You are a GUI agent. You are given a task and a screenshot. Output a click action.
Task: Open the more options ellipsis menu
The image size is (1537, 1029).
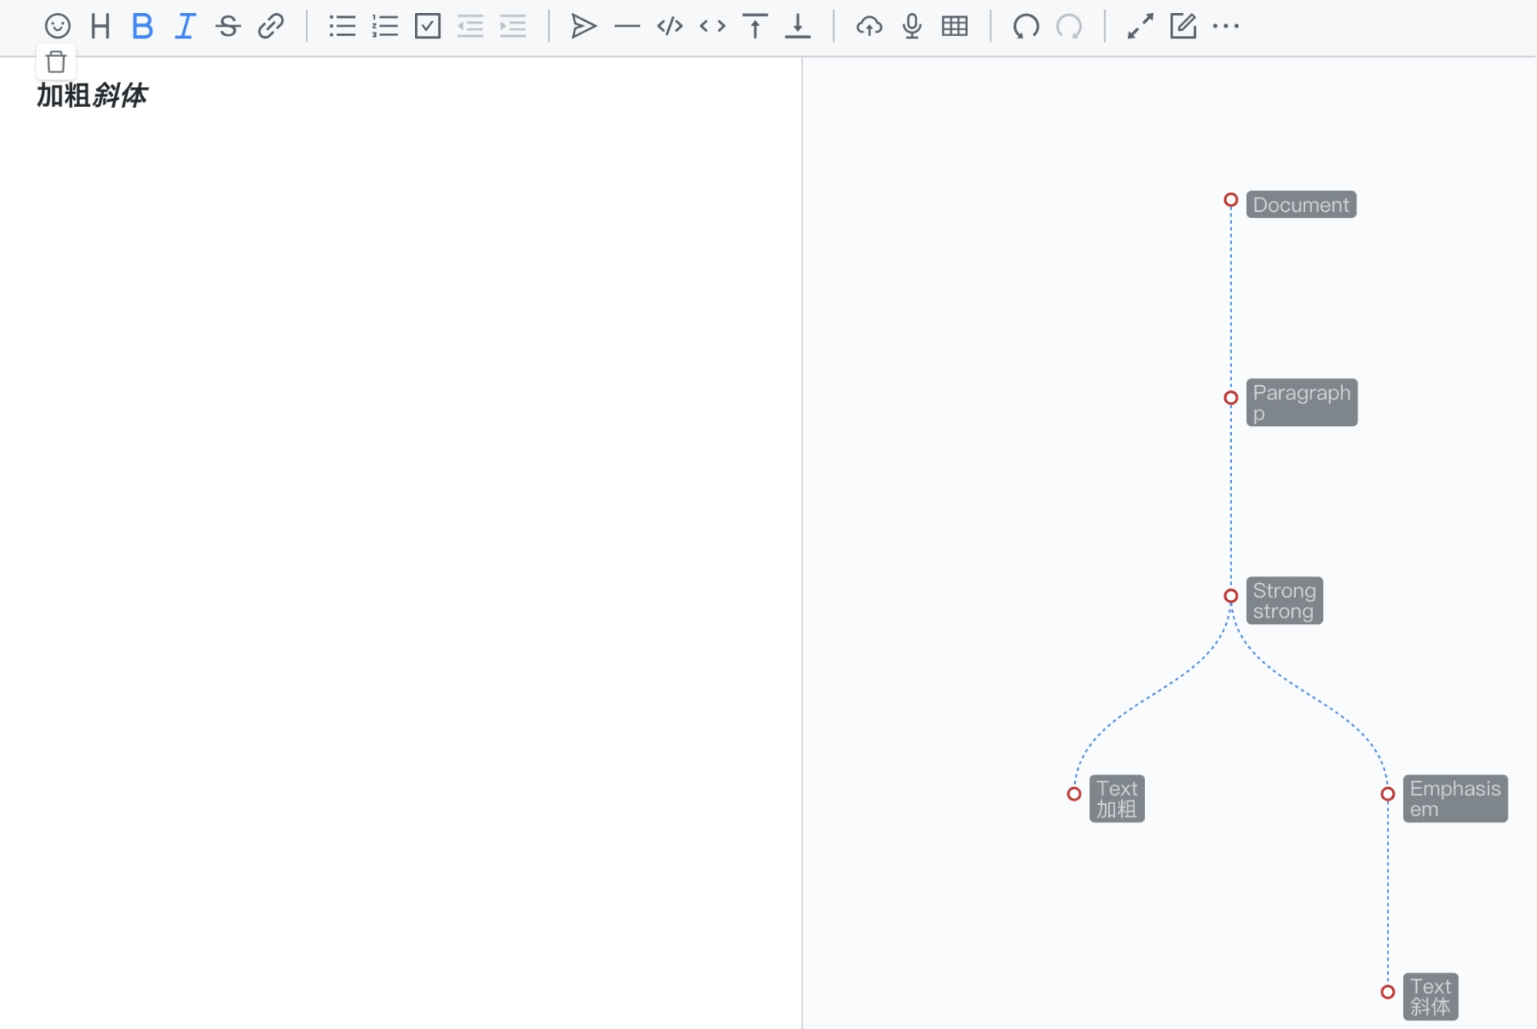(1225, 26)
